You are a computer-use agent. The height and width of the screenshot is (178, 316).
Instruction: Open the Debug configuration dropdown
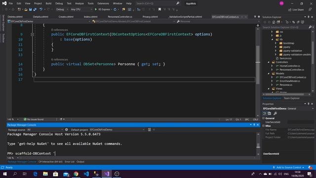pyautogui.click(x=62, y=9)
